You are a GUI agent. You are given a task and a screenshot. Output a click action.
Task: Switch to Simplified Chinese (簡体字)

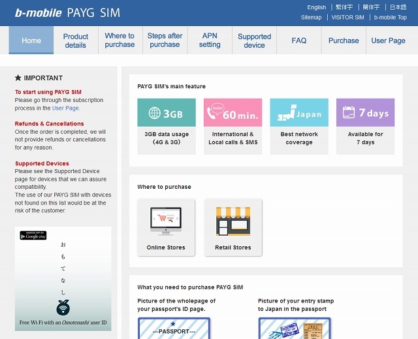pos(371,7)
